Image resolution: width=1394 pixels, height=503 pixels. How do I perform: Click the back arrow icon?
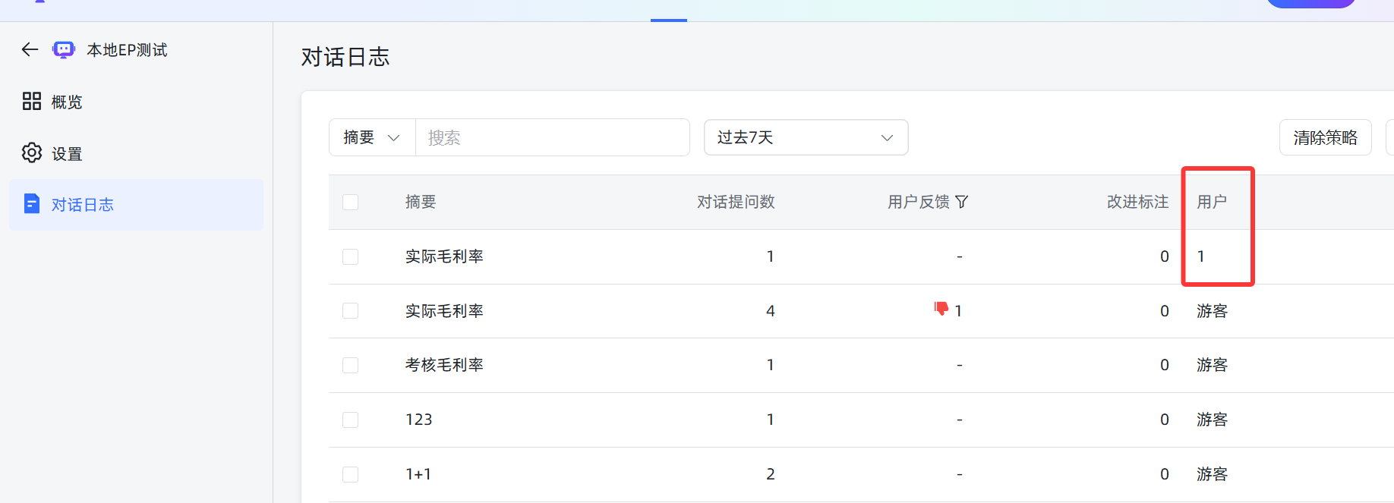click(x=30, y=50)
